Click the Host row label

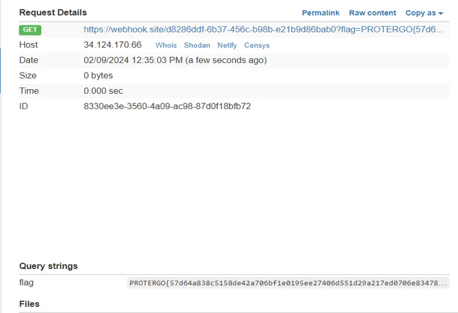tap(28, 45)
